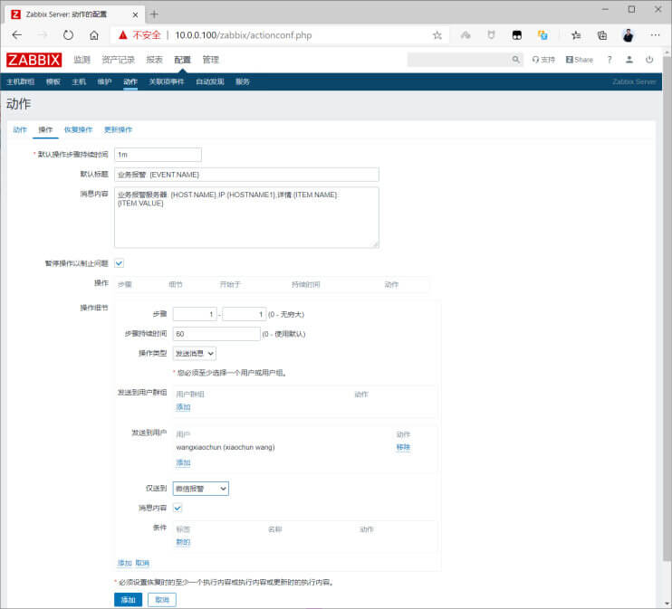Click the Zabbix search input box
Image resolution: width=672 pixels, height=609 pixels.
click(459, 60)
